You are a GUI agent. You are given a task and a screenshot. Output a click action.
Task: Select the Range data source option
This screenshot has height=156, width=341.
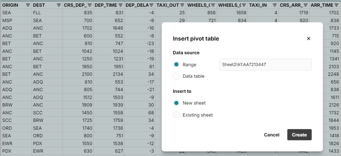pyautogui.click(x=176, y=65)
